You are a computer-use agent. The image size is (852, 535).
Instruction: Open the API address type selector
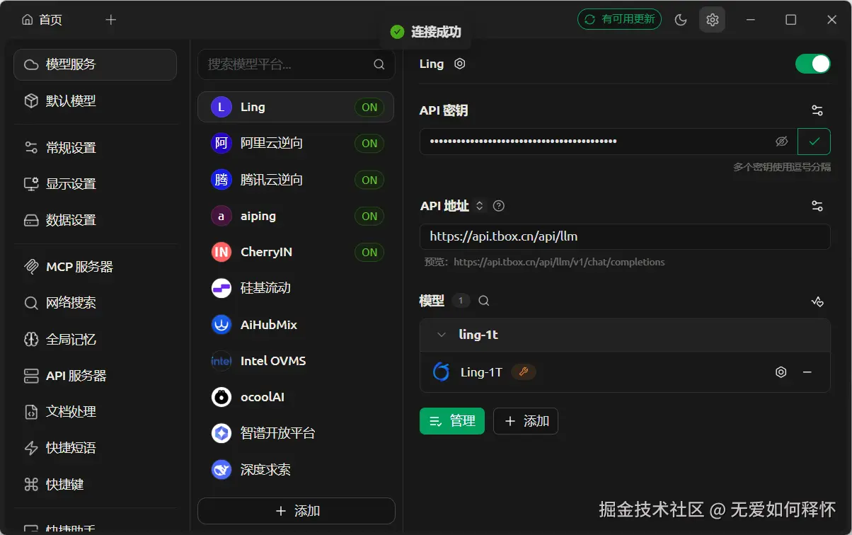[479, 206]
